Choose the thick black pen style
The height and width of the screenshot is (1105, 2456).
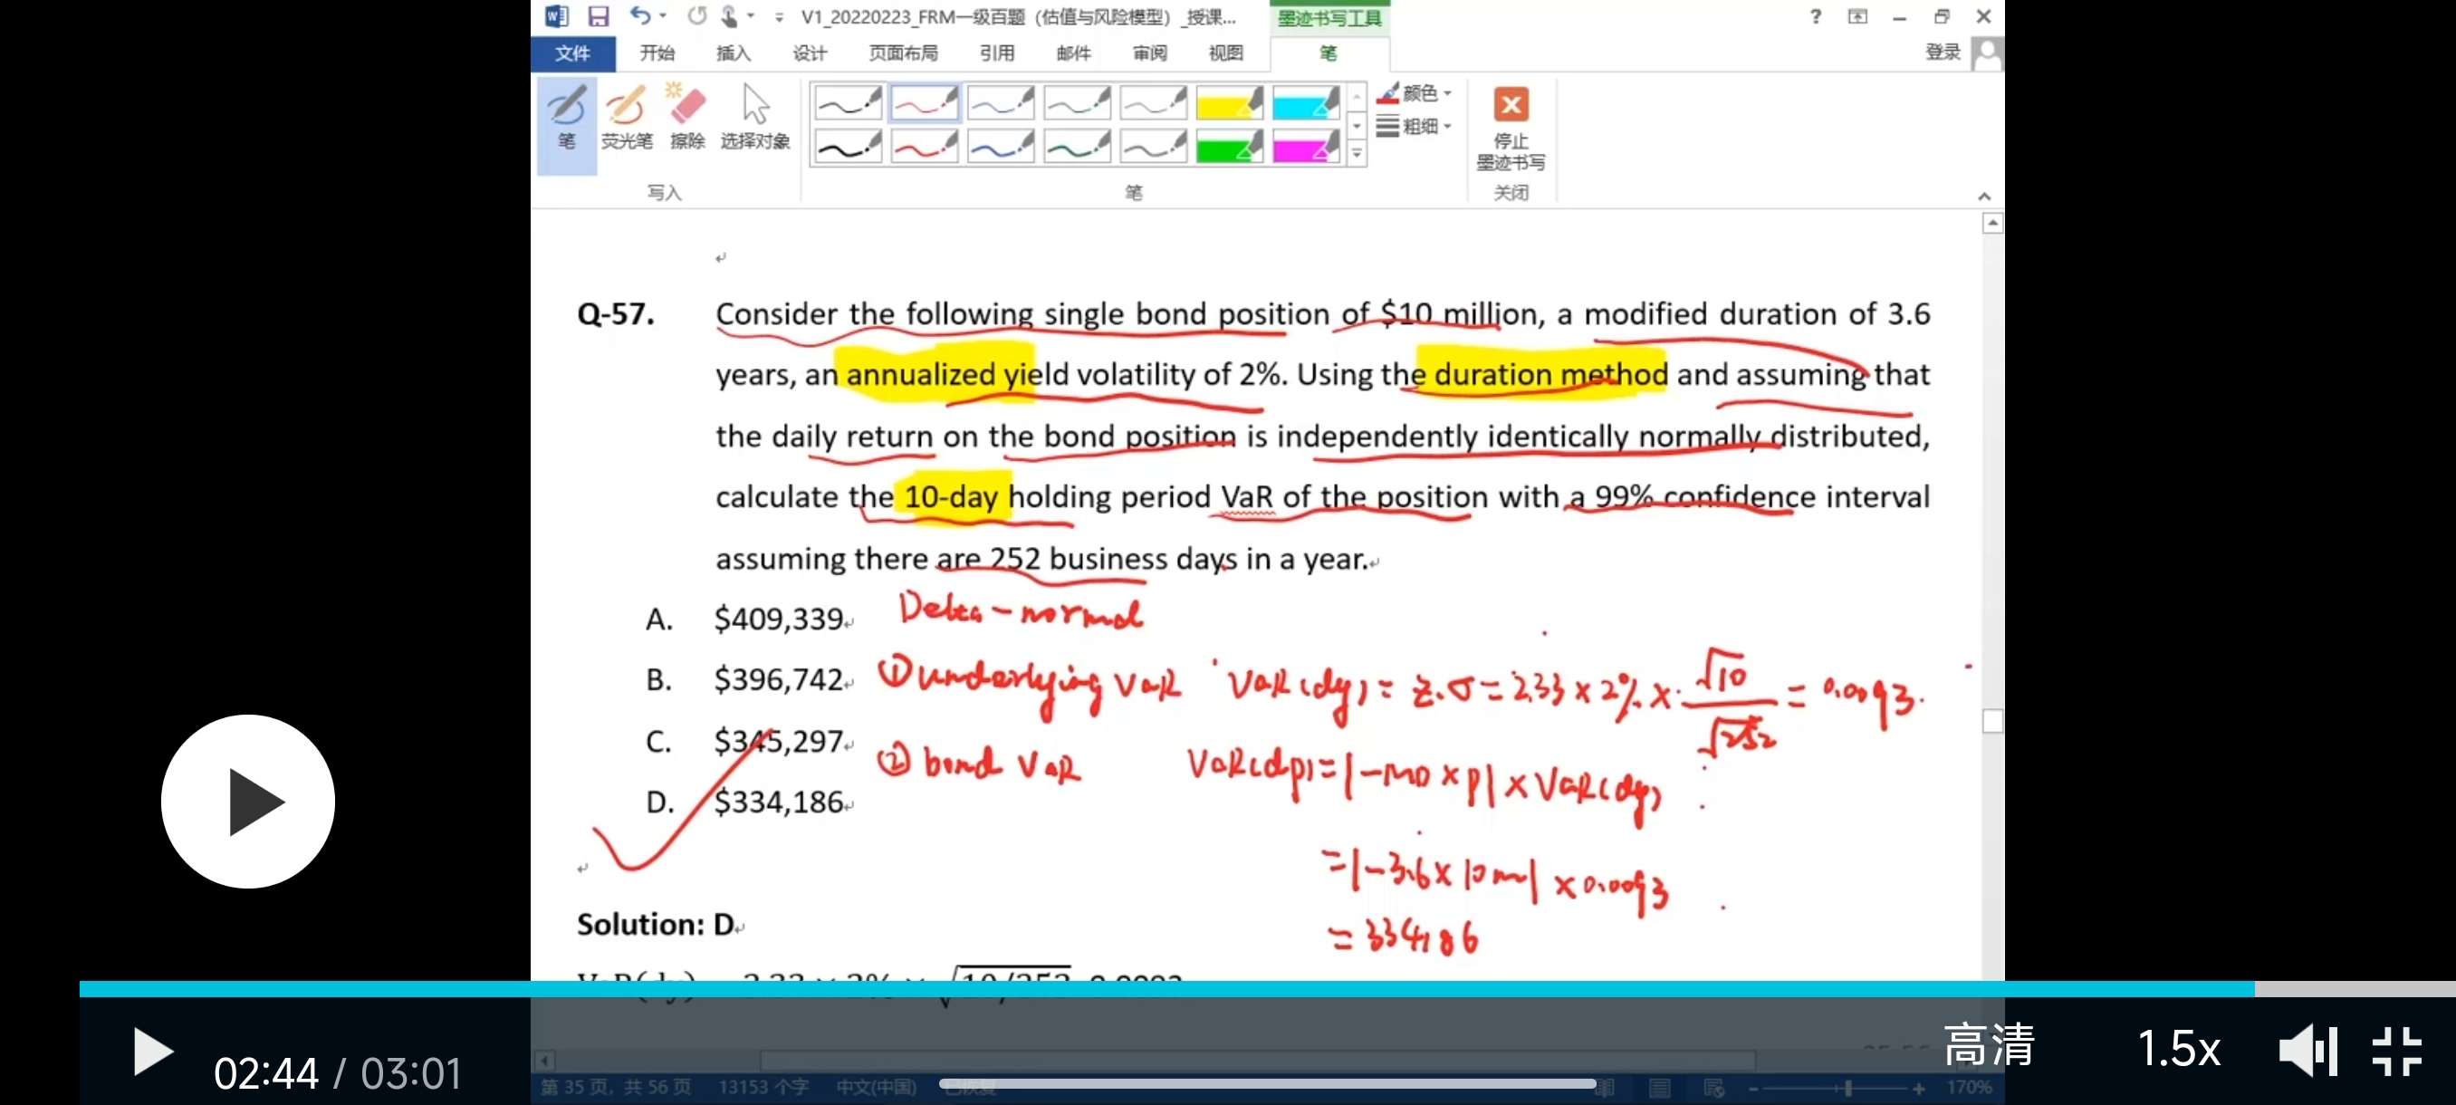coord(848,147)
